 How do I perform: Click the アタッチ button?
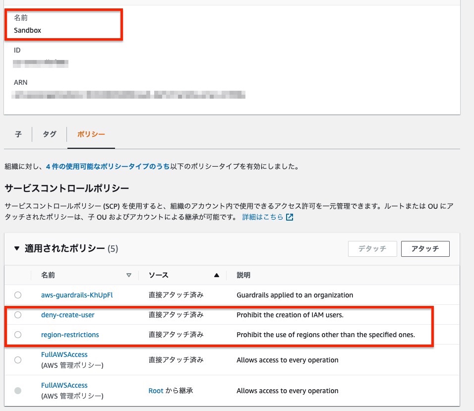tap(425, 248)
